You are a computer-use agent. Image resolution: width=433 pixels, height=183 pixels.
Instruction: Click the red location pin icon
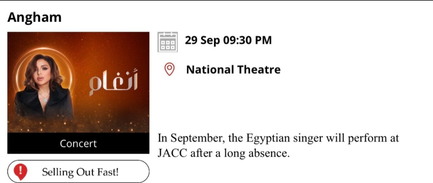coord(170,70)
